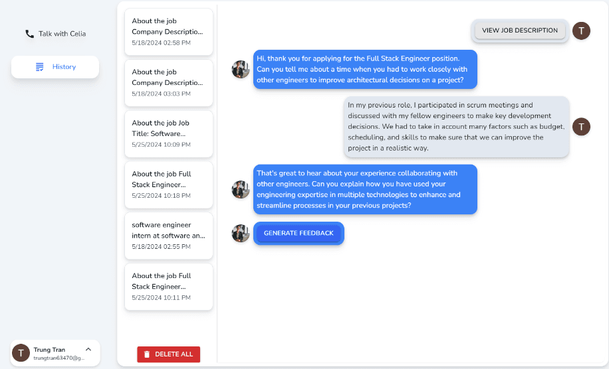Click the DELETE ALL button
This screenshot has width=609, height=369.
pyautogui.click(x=169, y=354)
